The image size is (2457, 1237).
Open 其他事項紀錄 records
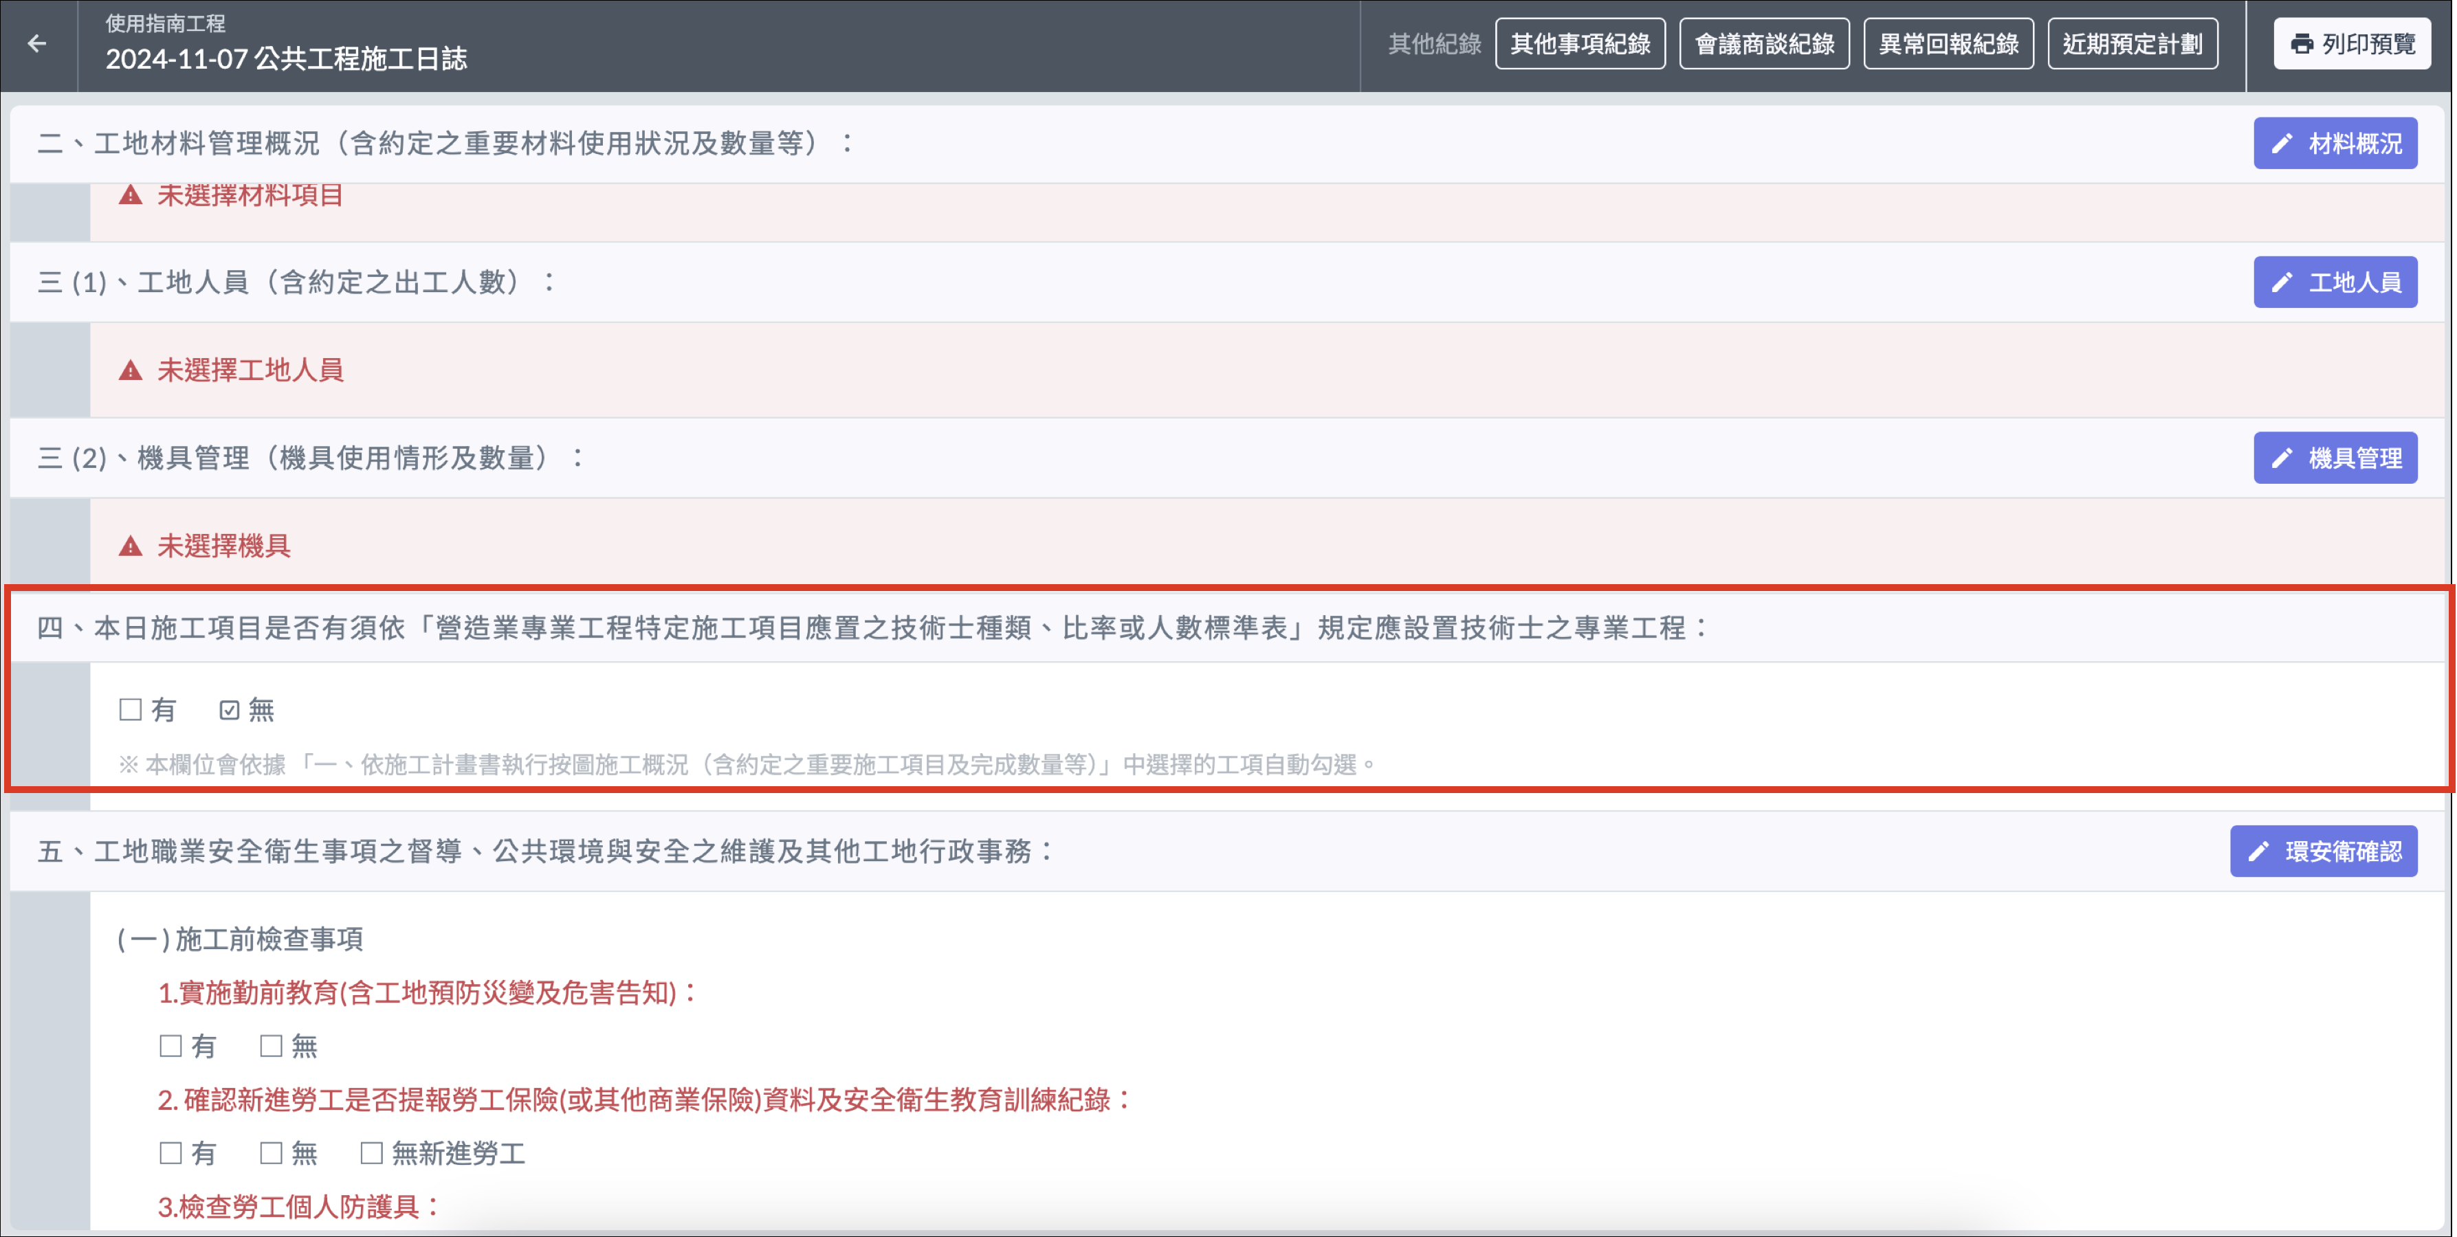[x=1580, y=44]
